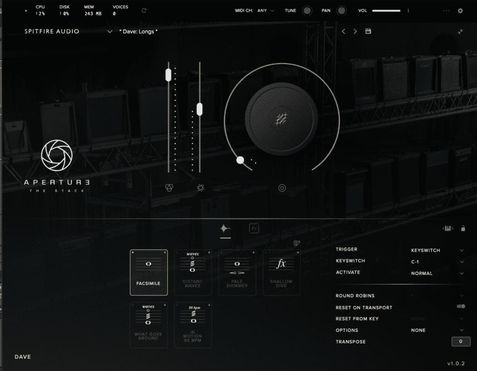477x371 pixels.
Task: Click the SPITFIRE AUDIO brand text
Action: click(x=52, y=31)
